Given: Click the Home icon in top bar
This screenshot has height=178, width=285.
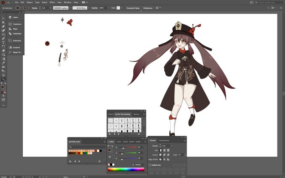Looking at the screenshot, I should coord(8,3).
